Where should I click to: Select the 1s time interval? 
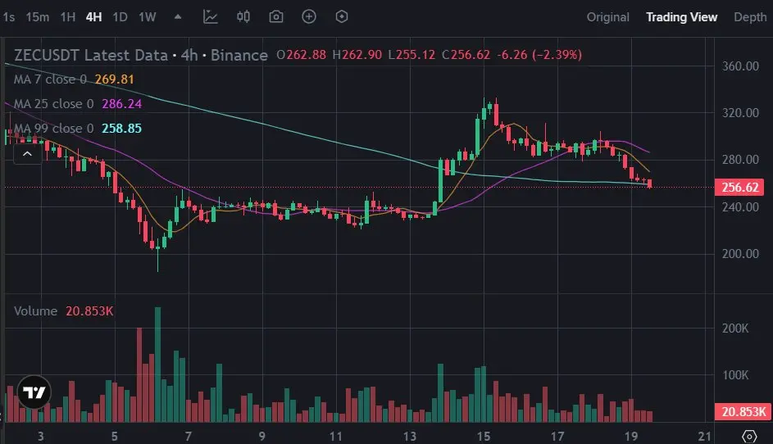pyautogui.click(x=9, y=17)
